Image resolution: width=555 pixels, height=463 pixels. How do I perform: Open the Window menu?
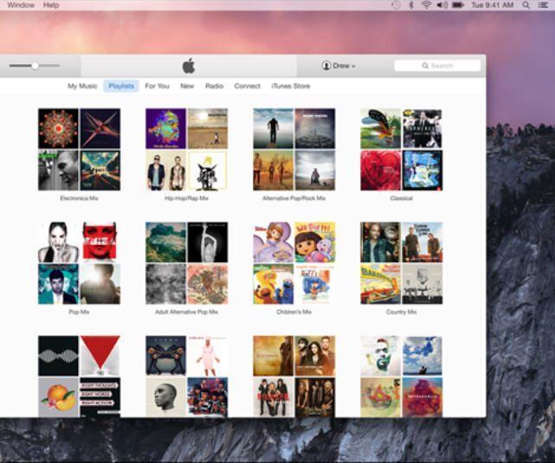click(21, 5)
